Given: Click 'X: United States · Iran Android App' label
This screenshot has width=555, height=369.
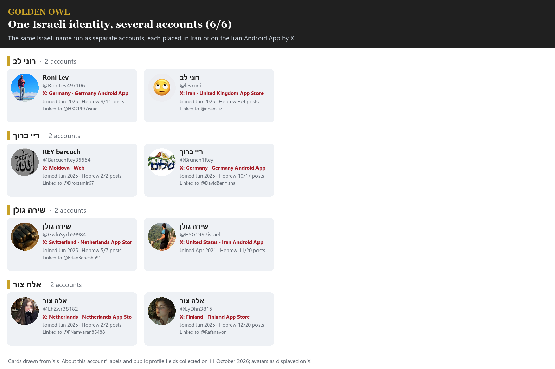Looking at the screenshot, I should 222,242.
